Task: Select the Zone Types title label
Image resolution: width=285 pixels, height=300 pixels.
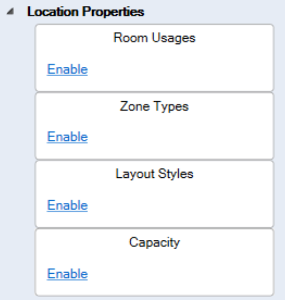Action: (154, 107)
